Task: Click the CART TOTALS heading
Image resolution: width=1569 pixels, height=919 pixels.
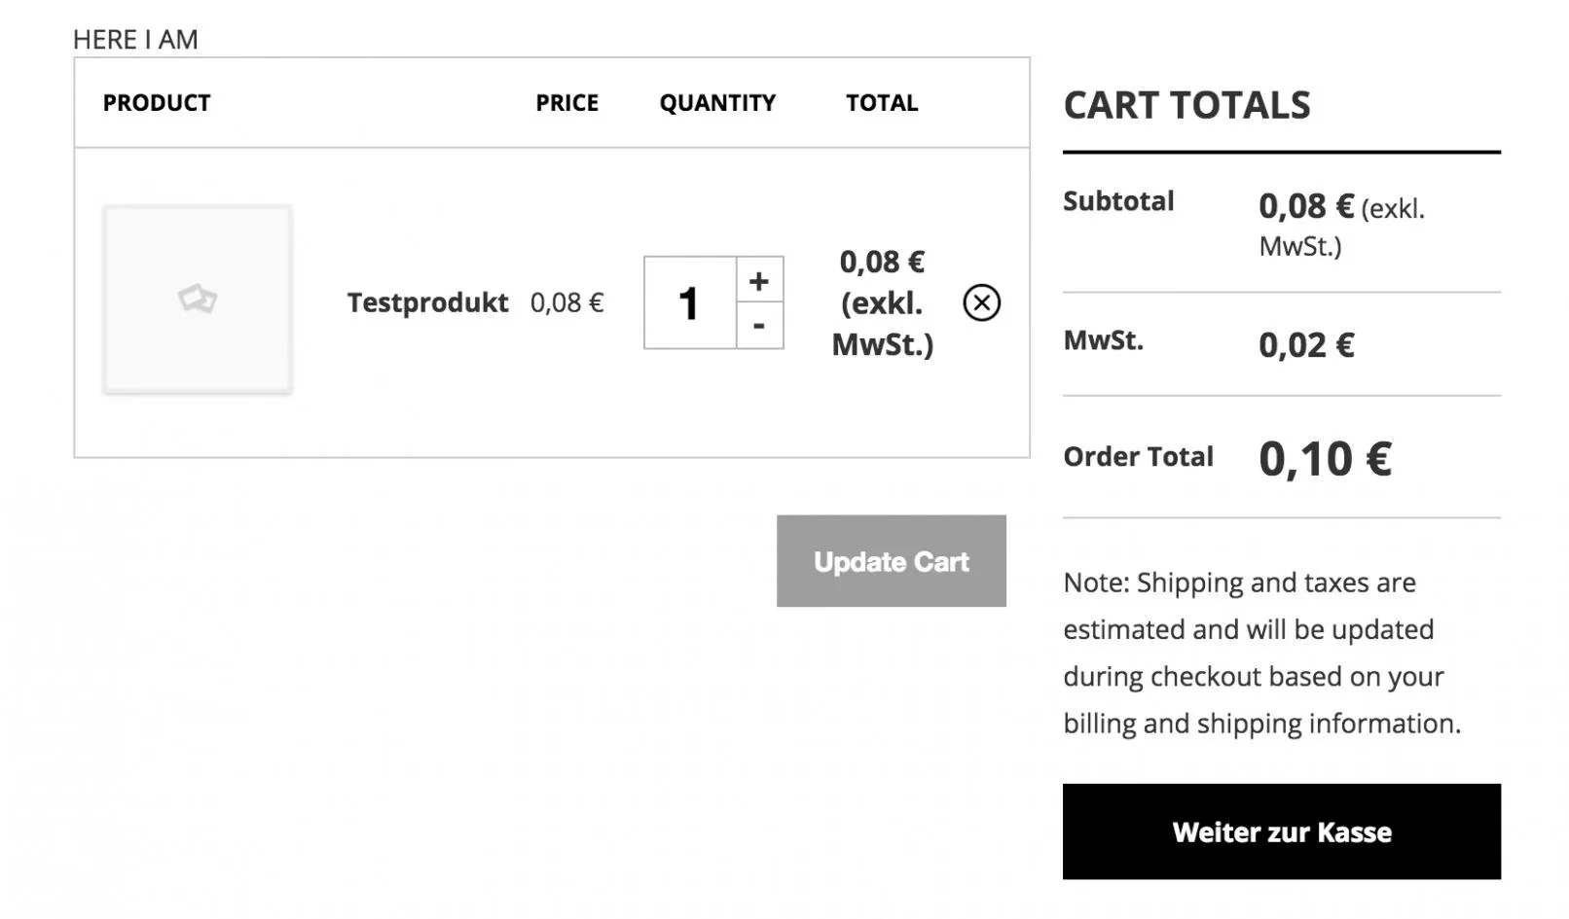Action: pyautogui.click(x=1186, y=105)
